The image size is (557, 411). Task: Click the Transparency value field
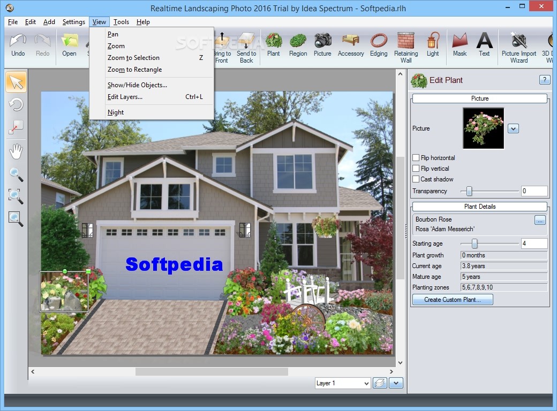tap(534, 191)
